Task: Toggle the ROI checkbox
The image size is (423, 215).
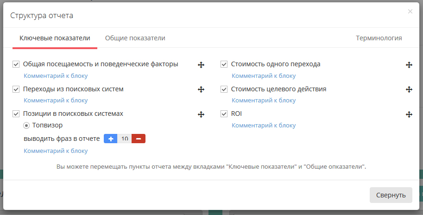Action: point(224,114)
